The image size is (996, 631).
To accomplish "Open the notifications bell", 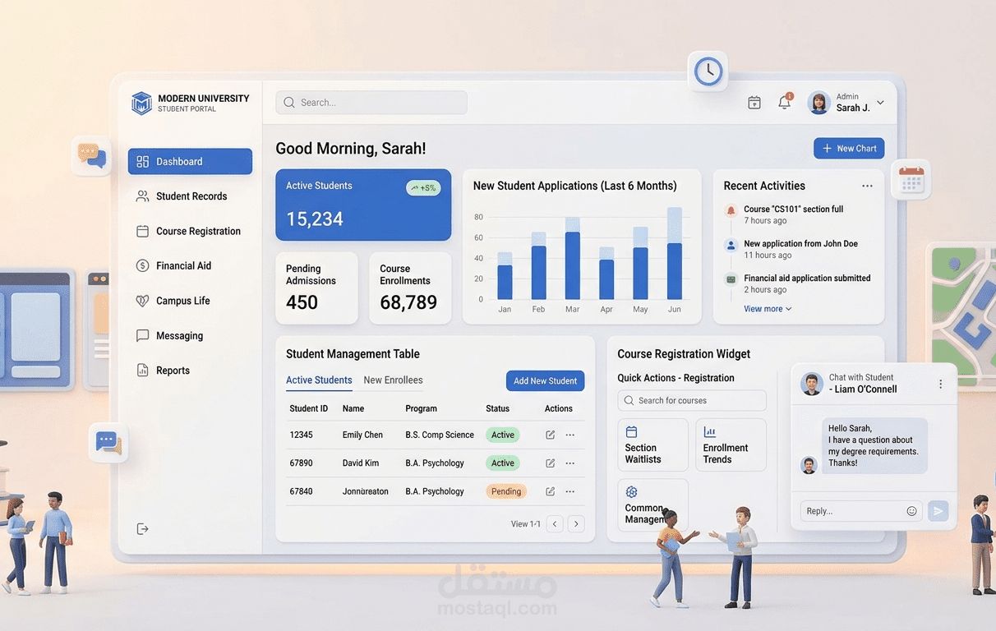I will click(x=785, y=103).
